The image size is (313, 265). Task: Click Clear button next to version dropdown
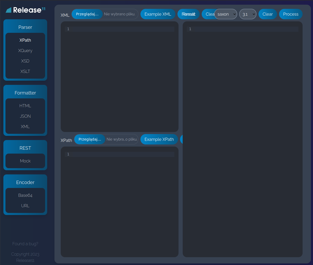click(x=267, y=14)
